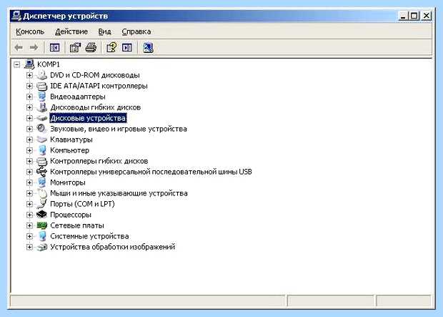The width and height of the screenshot is (443, 317).
Task: Click the Компьютер node icon
Action: click(42, 150)
